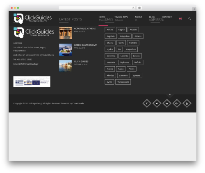Click the browser address bar

[x=97, y=8]
